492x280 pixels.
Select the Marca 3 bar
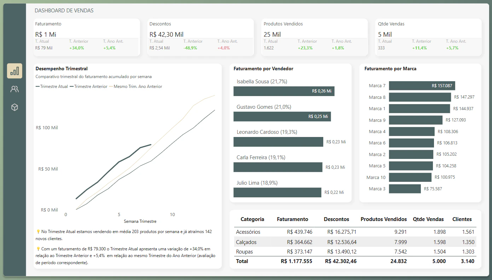pos(405,189)
